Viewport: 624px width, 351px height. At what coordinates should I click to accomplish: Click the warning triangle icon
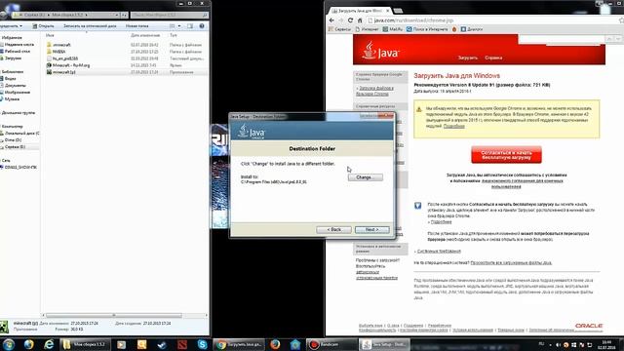pyautogui.click(x=419, y=109)
